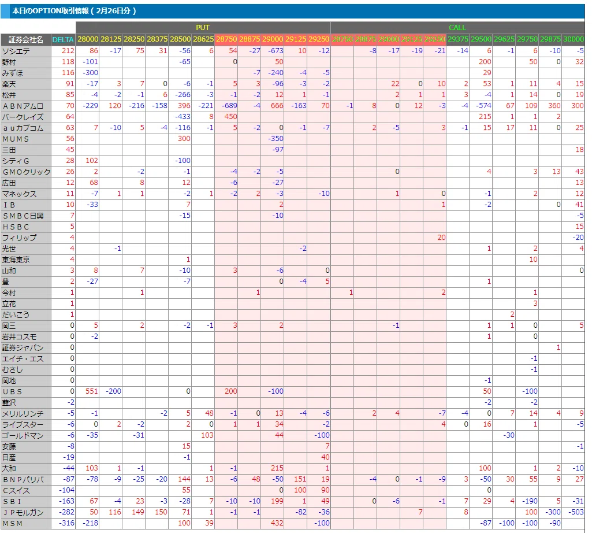The image size is (592, 533).
Task: Click the シティＧ company name
Action: (16, 161)
